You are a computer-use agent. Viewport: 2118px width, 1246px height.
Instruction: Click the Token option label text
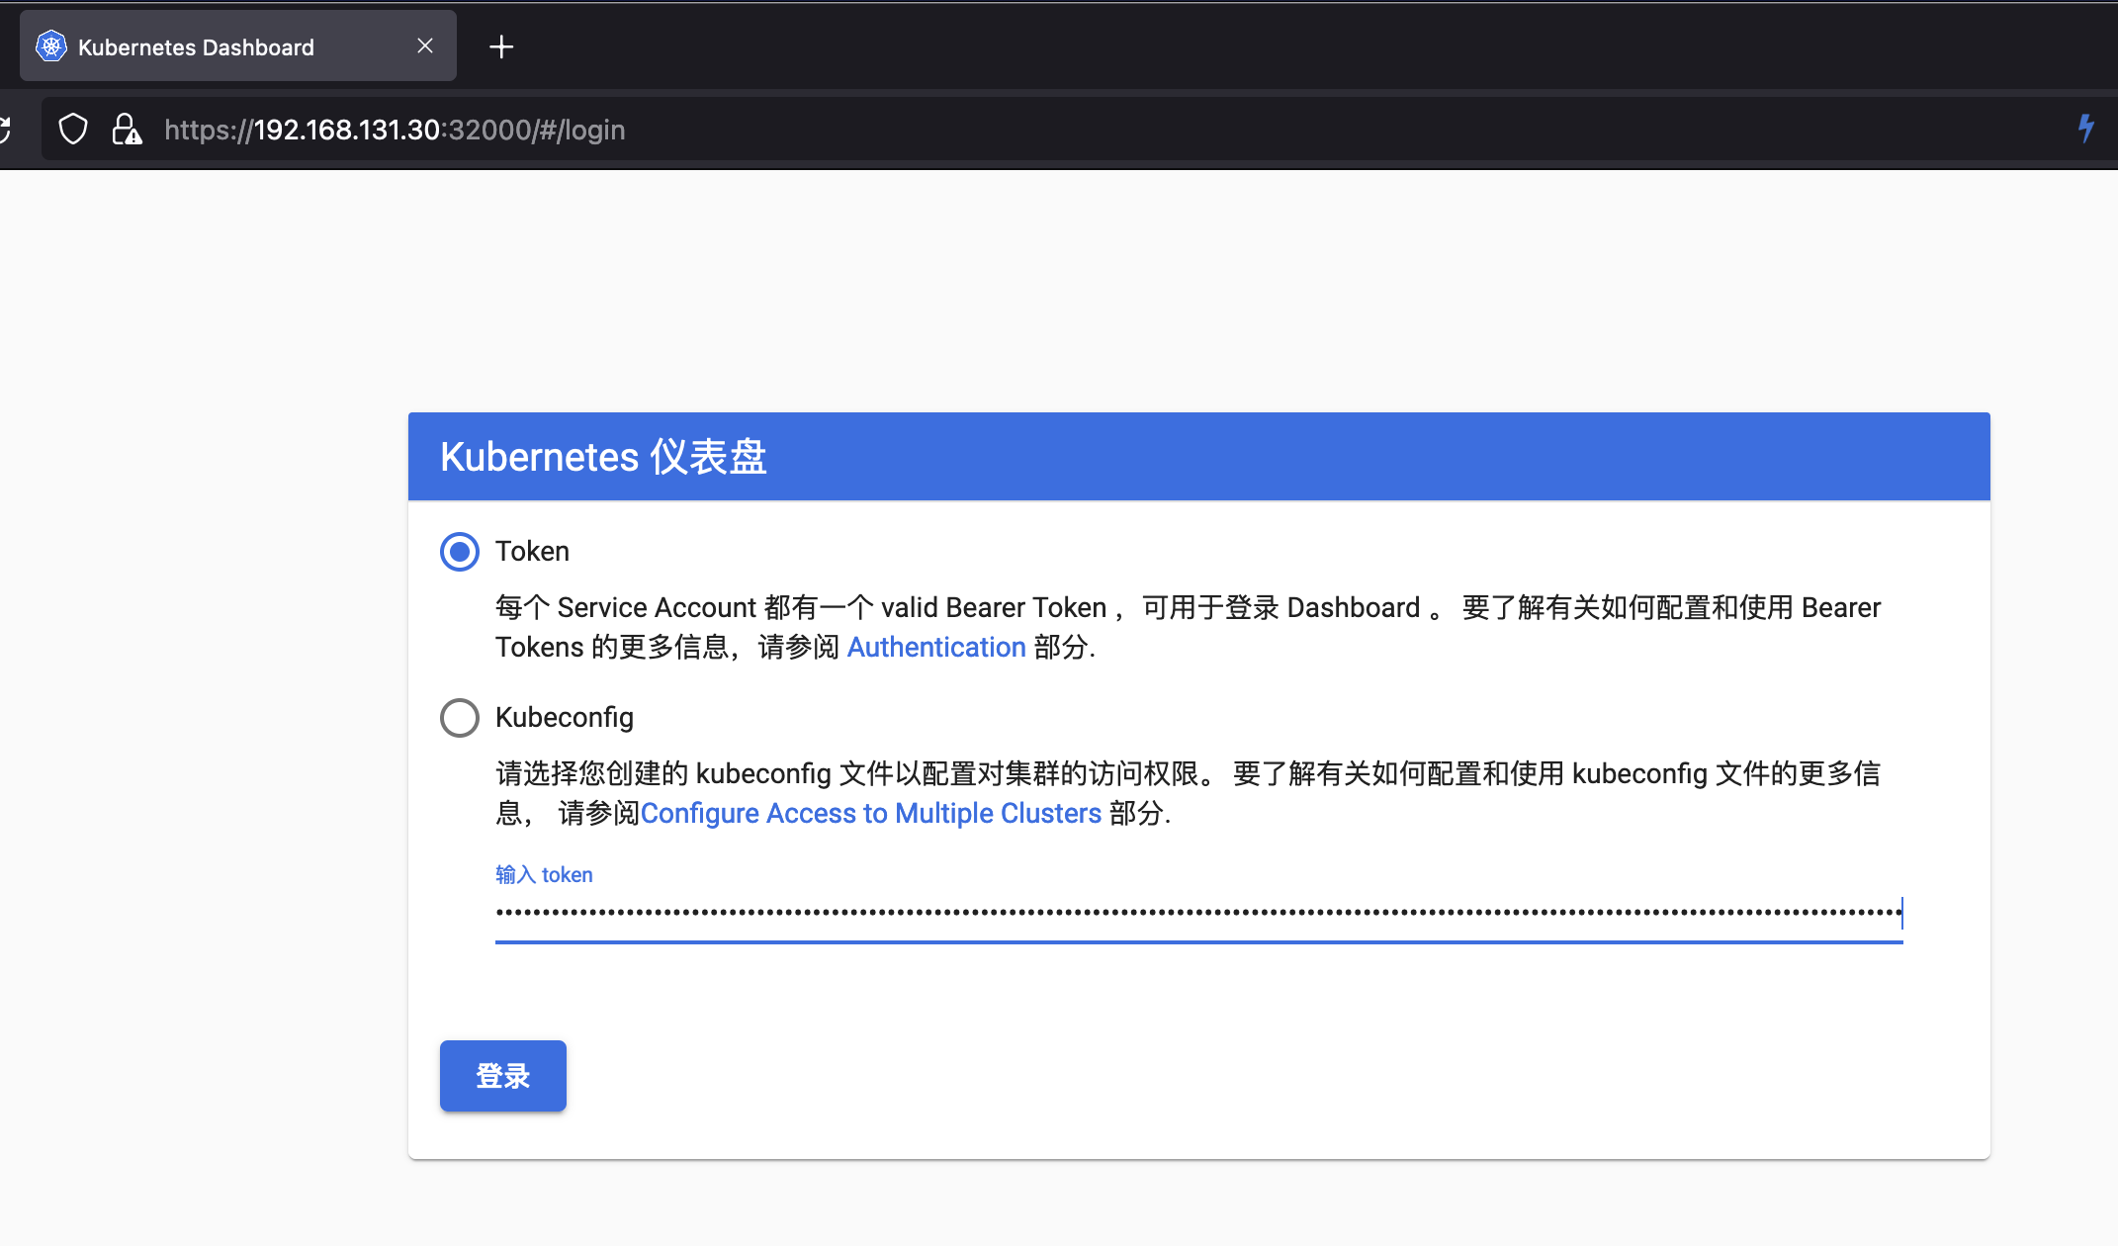click(x=532, y=552)
